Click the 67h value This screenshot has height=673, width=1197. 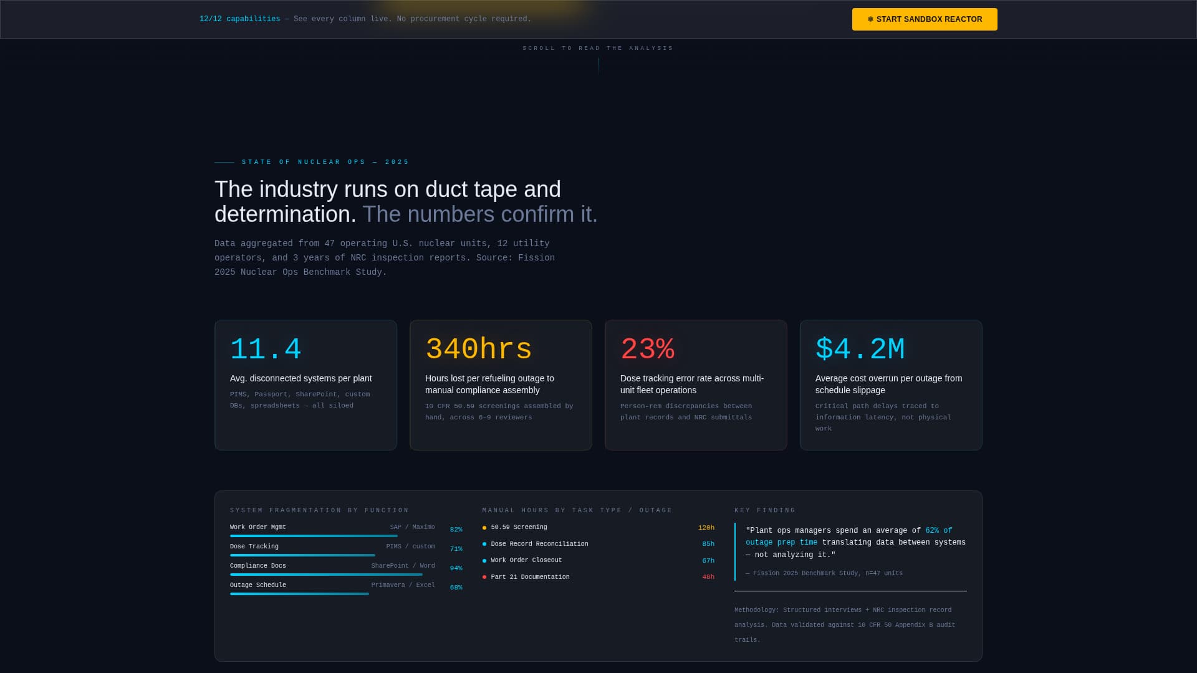(708, 561)
